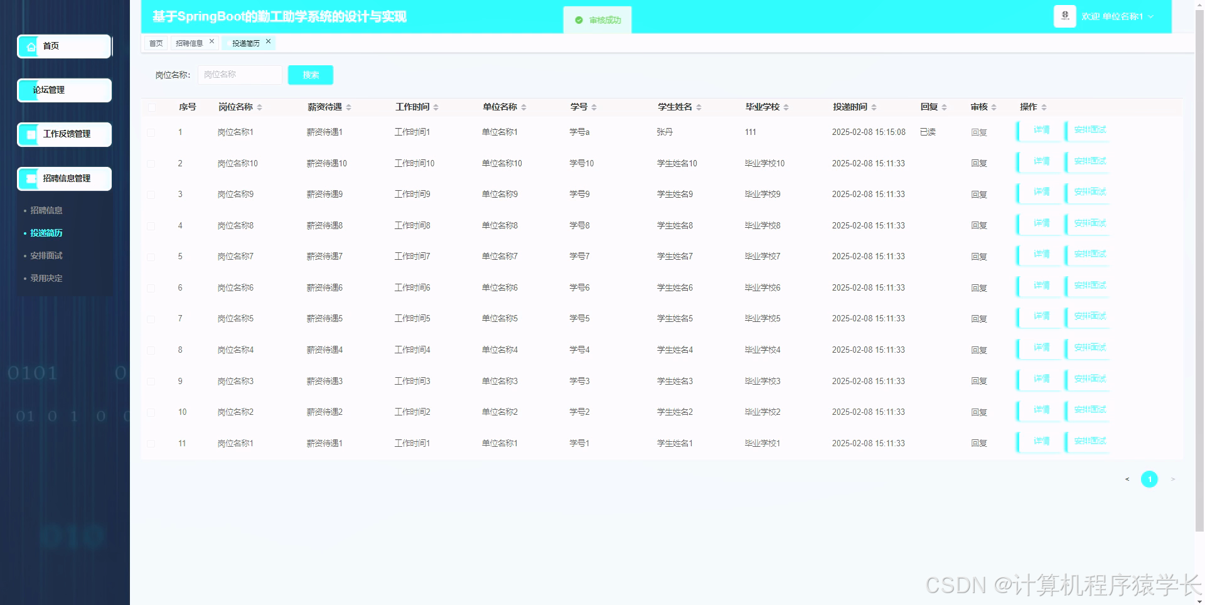The height and width of the screenshot is (605, 1205).
Task: Check the checkbox for row 岗位名称5
Action: (151, 319)
